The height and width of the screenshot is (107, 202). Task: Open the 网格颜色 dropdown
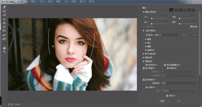179,76
